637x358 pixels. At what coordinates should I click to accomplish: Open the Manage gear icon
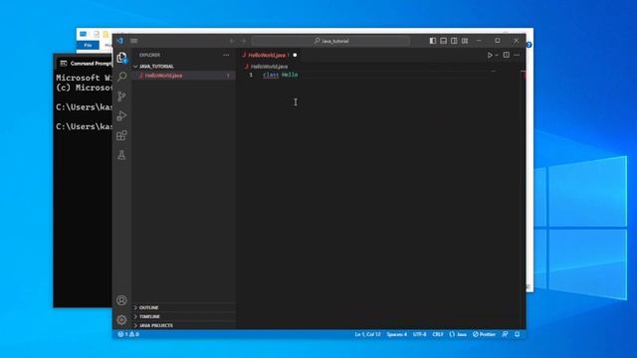coord(121,320)
